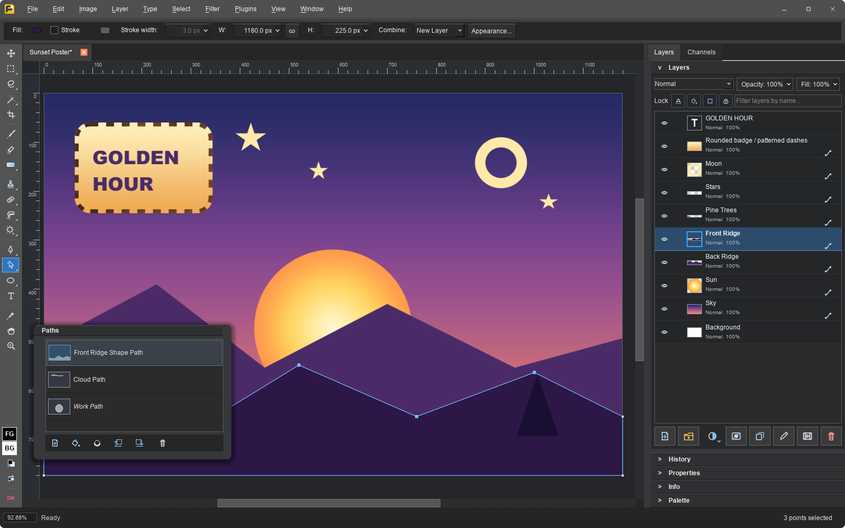
Task: Select the Hand tool
Action: [11, 331]
